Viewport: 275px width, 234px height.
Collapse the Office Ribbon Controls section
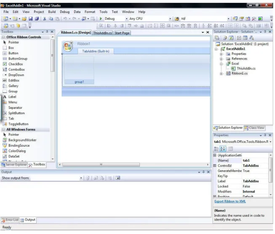[3, 37]
